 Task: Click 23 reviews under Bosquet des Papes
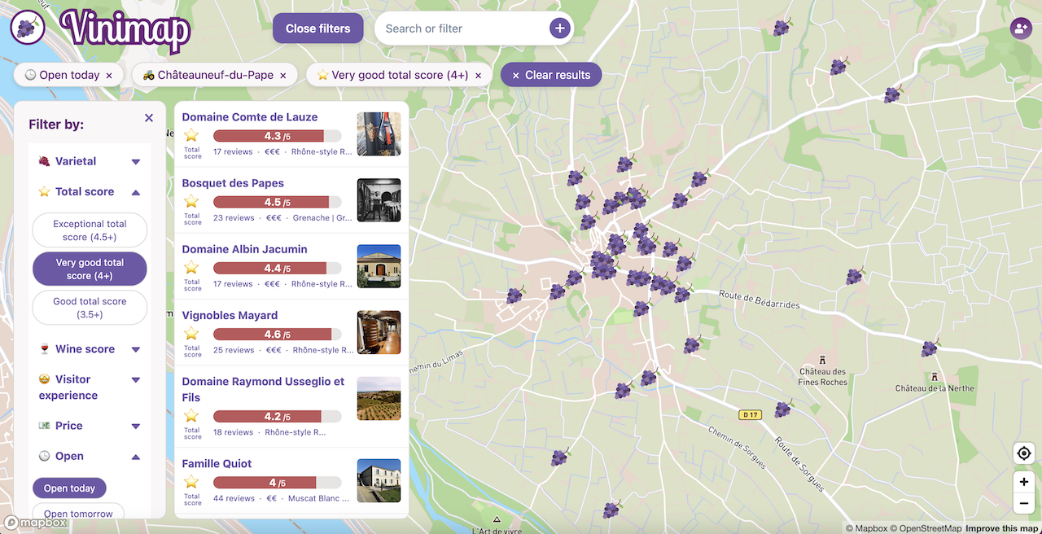234,218
